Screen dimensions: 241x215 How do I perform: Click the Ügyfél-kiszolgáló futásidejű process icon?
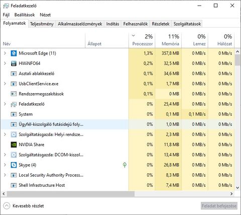pyautogui.click(x=14, y=124)
